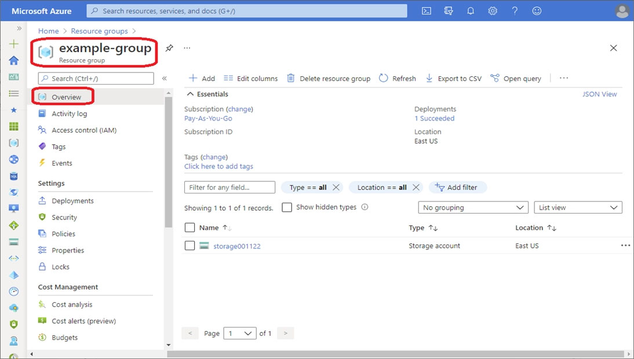
Task: Click 'Click here to add tags' link
Action: point(218,166)
